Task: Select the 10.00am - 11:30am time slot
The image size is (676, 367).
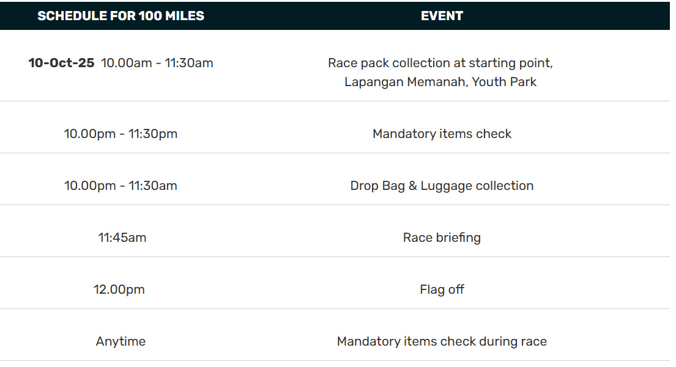Action: (157, 63)
